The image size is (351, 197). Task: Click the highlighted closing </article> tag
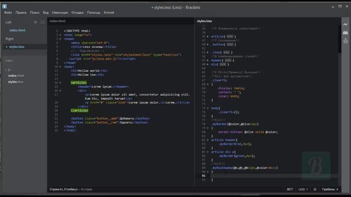click(80, 111)
